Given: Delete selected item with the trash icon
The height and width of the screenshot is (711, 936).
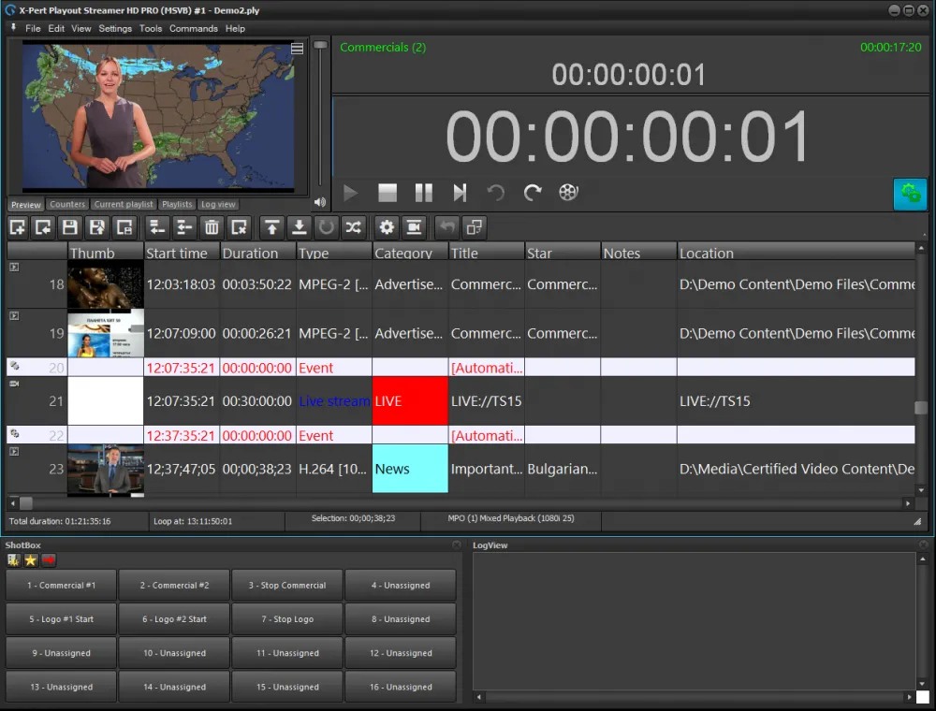Looking at the screenshot, I should [x=213, y=227].
